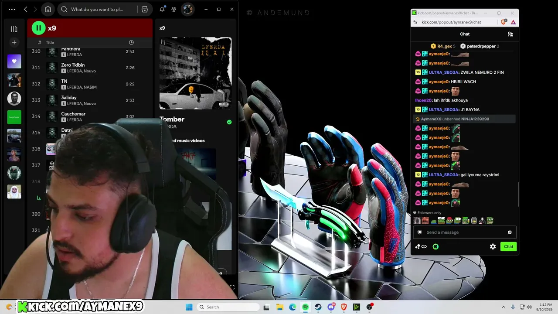The height and width of the screenshot is (314, 558).
Task: Open the Brave Shields icon
Action: [504, 22]
